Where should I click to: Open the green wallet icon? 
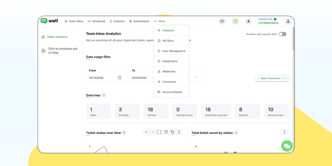coord(235,21)
